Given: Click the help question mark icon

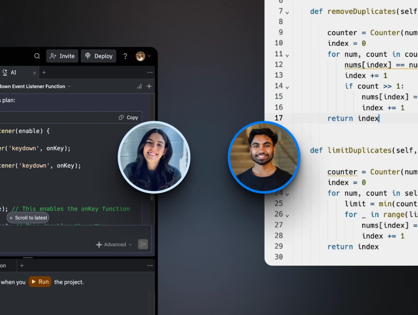Looking at the screenshot, I should (125, 56).
